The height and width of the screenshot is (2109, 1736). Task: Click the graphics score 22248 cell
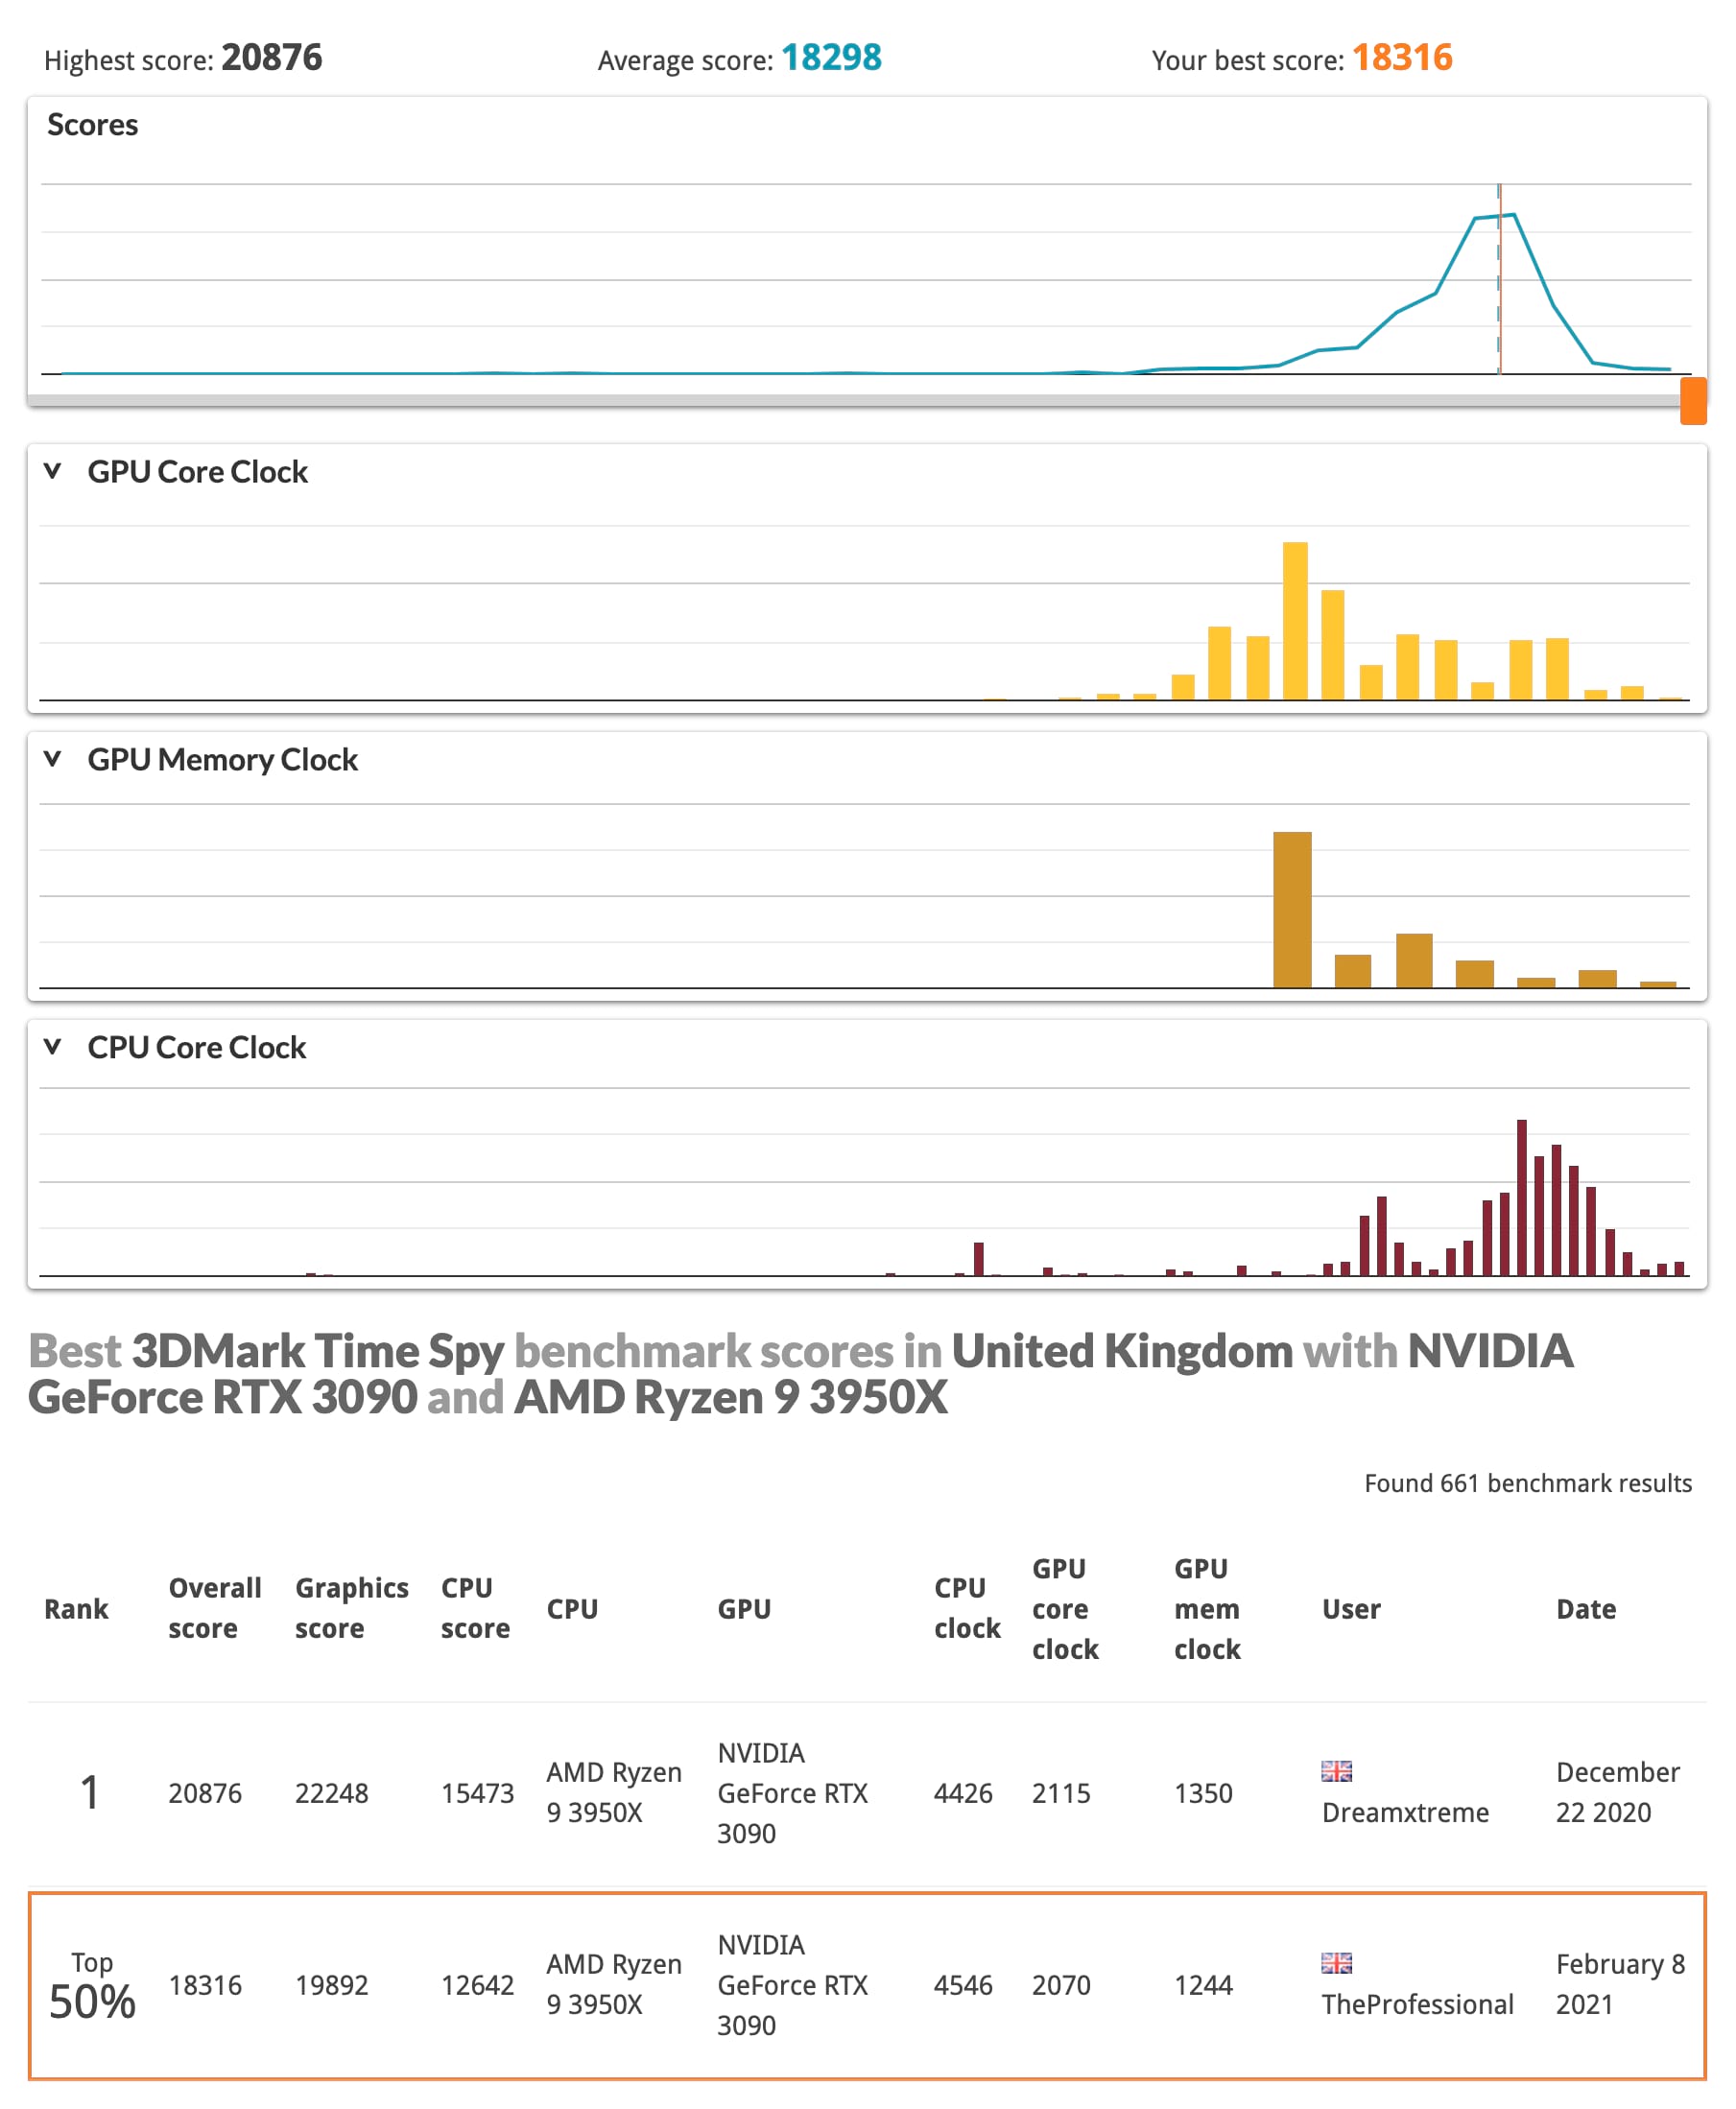(x=332, y=1793)
